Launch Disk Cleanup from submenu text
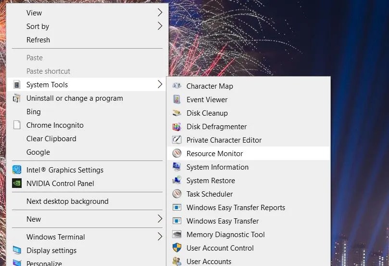This screenshot has width=389, height=266. tap(207, 113)
